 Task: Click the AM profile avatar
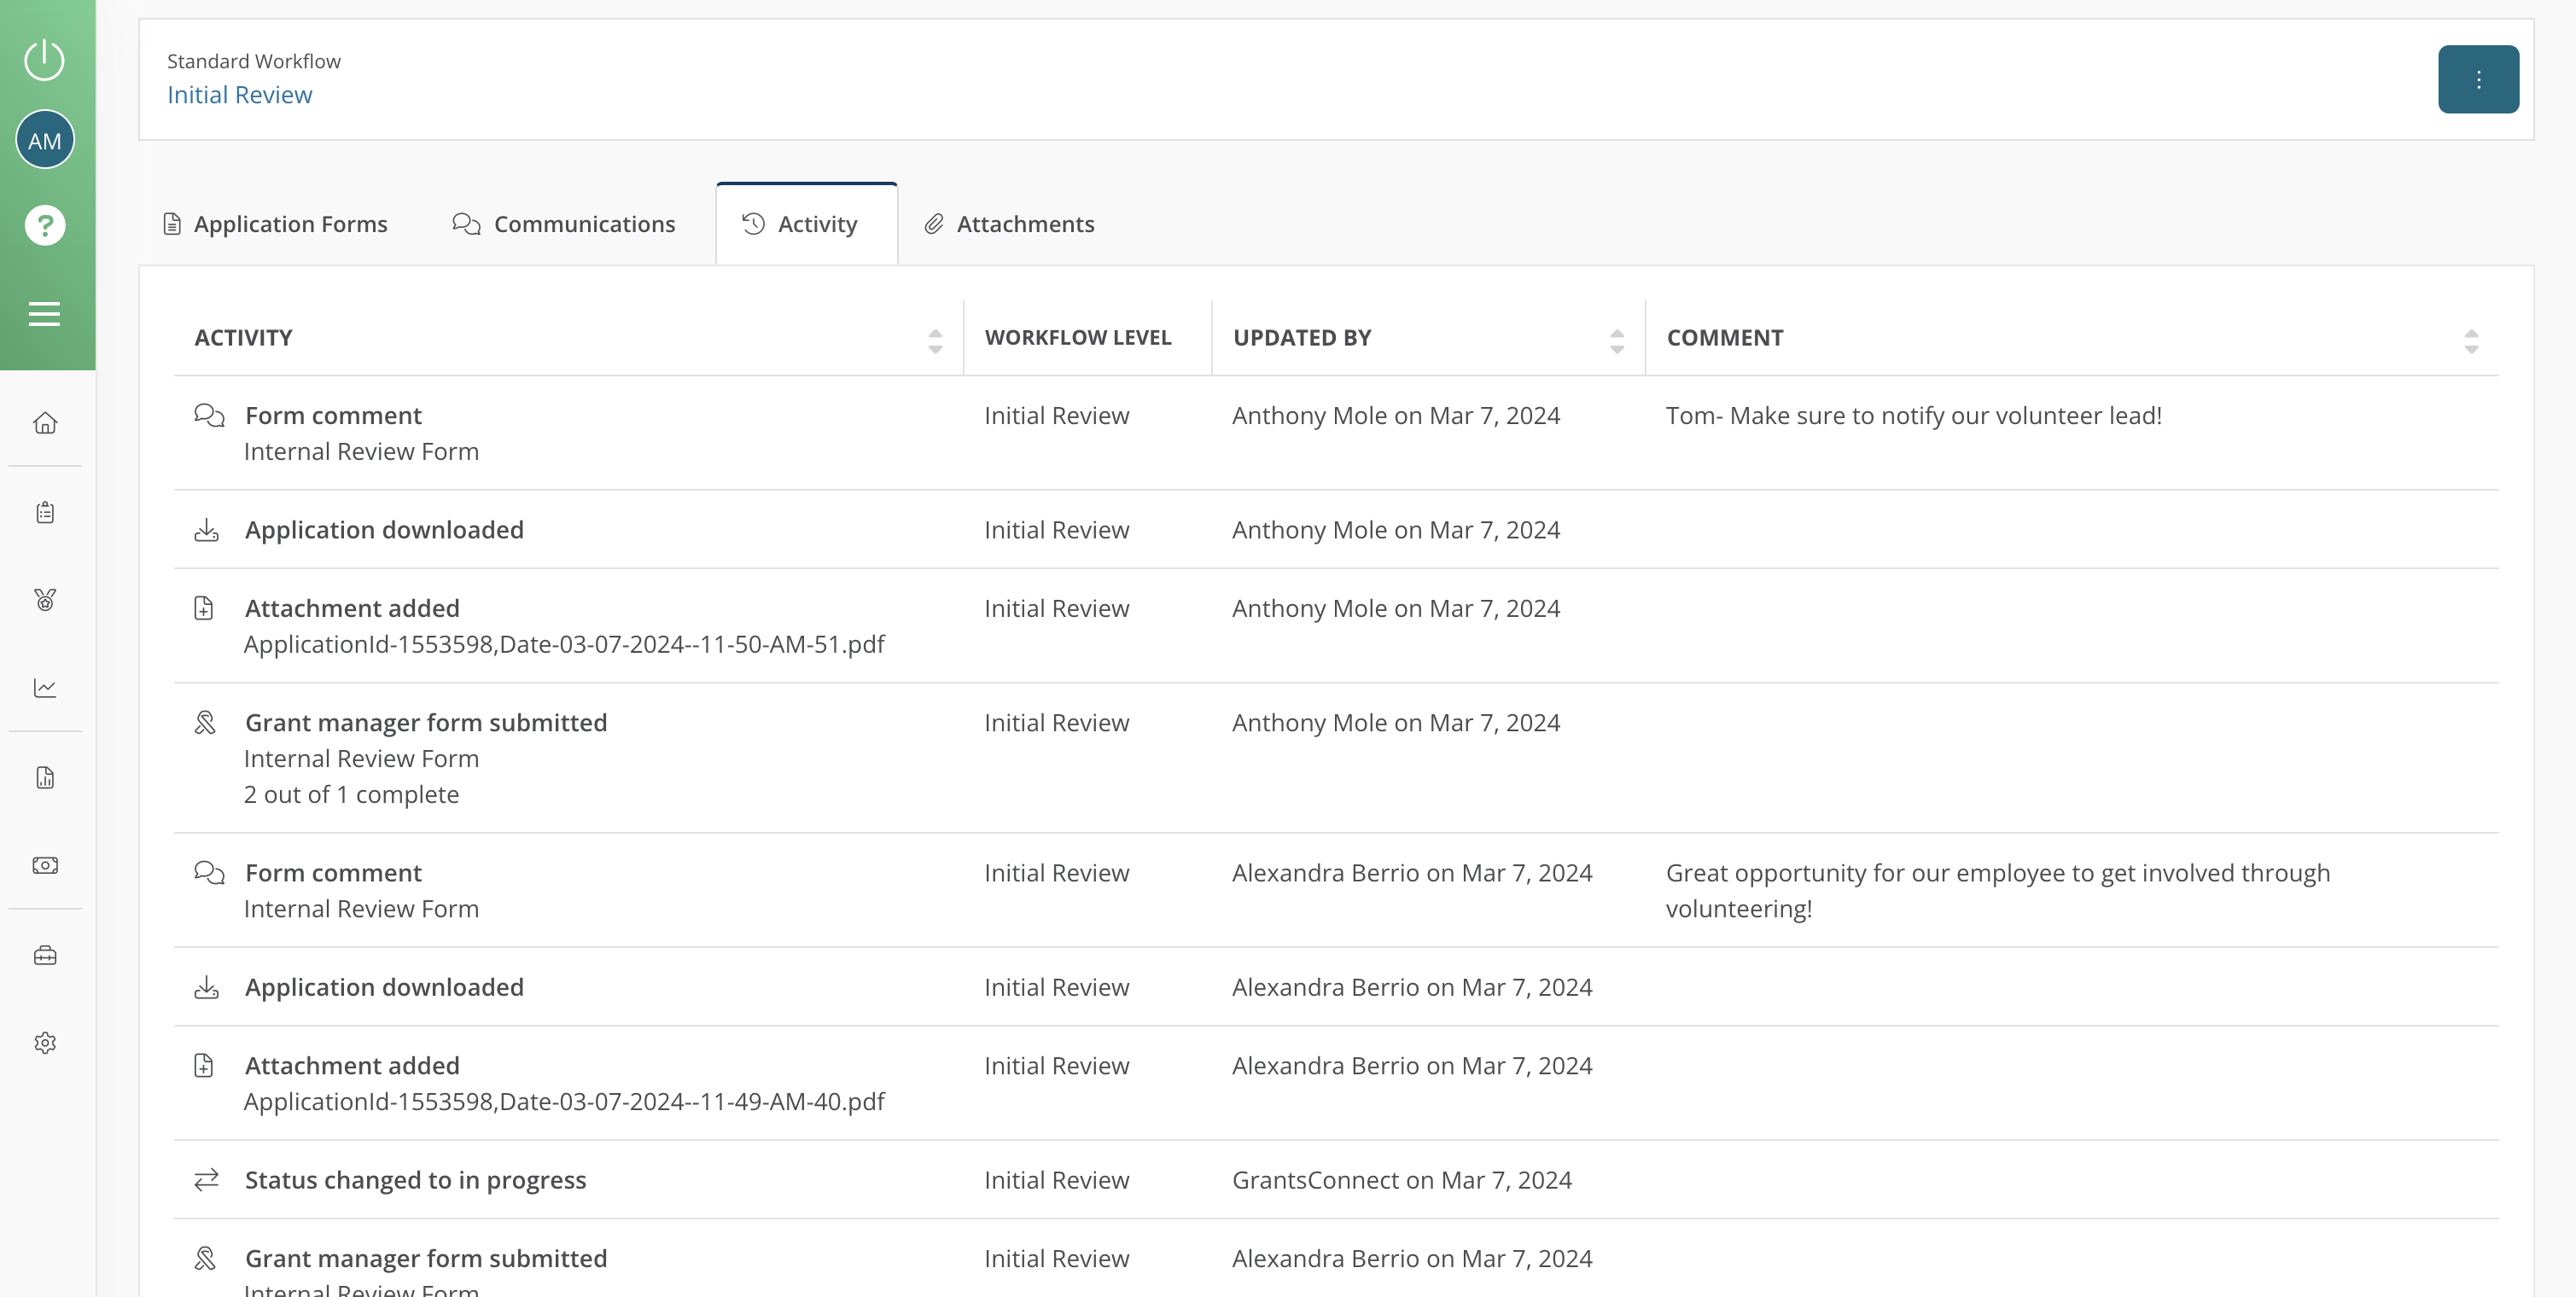click(x=45, y=139)
